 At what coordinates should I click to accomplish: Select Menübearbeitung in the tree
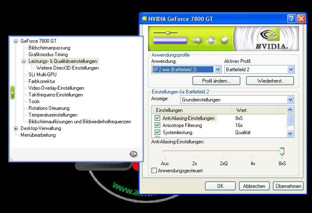(x=38, y=135)
